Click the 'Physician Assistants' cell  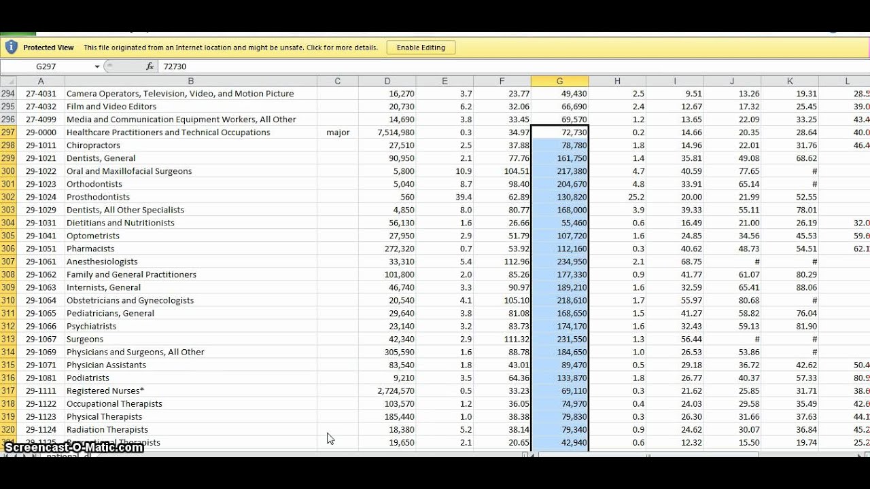click(191, 365)
